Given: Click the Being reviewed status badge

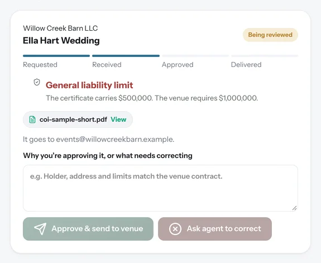Looking at the screenshot, I should coord(270,35).
